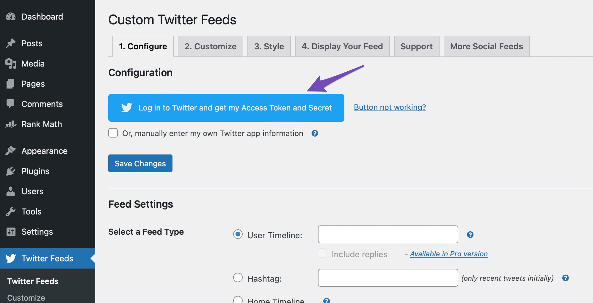Click help icon next to User Timeline field
The height and width of the screenshot is (303, 593).
point(470,235)
